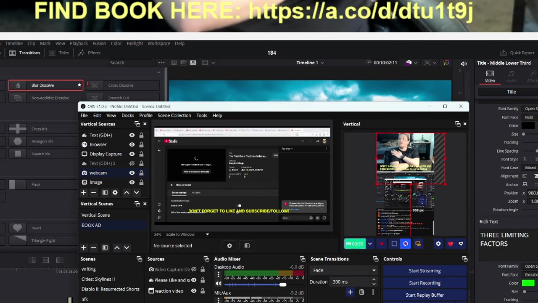Viewport: 538px width, 303px height.
Task: Open filters button beside No source selected
Action: (247, 246)
